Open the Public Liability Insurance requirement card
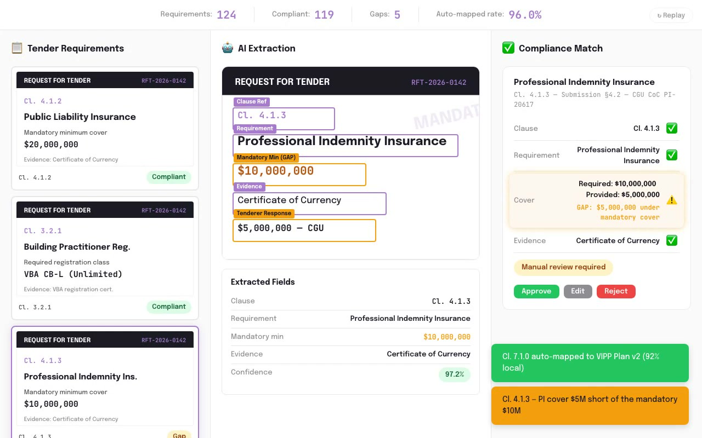Screen dimensions: 702x438 click(x=105, y=128)
